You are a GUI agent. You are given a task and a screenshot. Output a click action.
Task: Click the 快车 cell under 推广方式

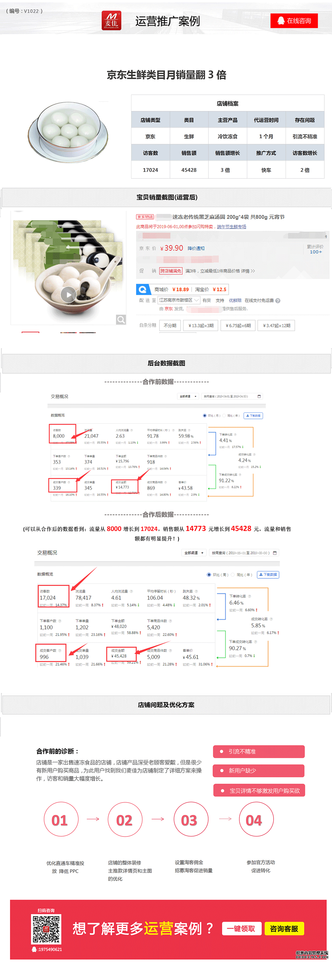tap(266, 170)
